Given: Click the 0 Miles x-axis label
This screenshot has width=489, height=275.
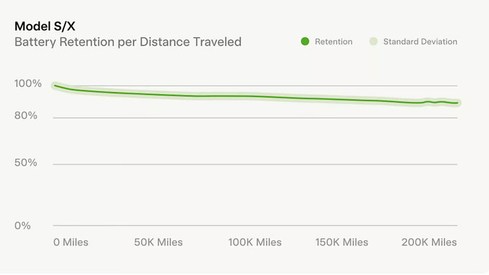Looking at the screenshot, I should coord(70,243).
